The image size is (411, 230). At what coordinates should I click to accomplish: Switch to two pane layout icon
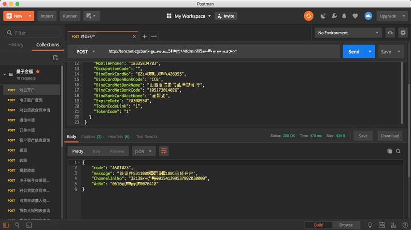click(382, 225)
